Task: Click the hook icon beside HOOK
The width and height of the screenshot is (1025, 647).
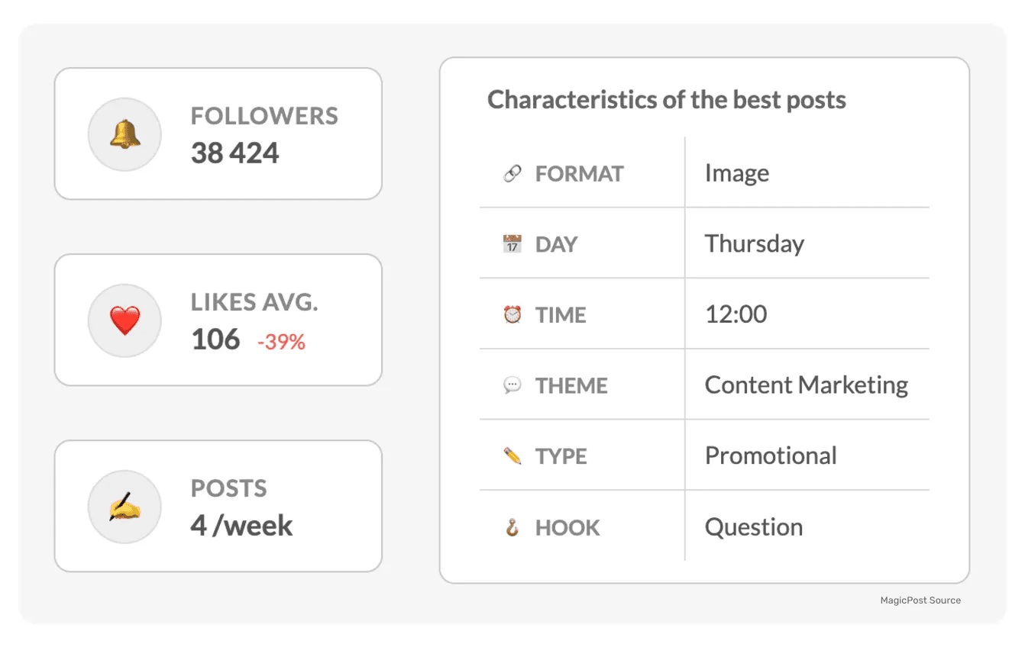Action: [512, 527]
